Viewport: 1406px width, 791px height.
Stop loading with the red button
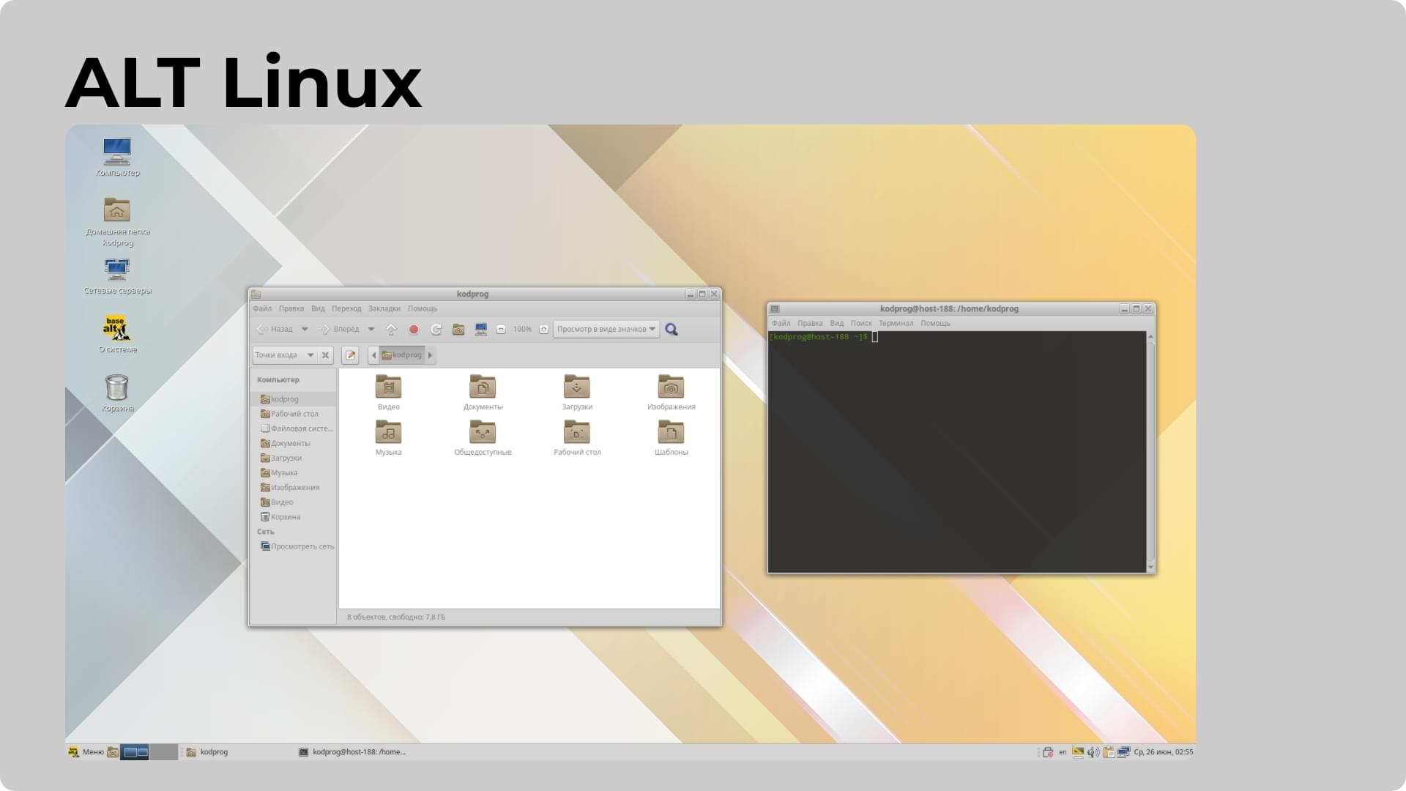(x=414, y=330)
